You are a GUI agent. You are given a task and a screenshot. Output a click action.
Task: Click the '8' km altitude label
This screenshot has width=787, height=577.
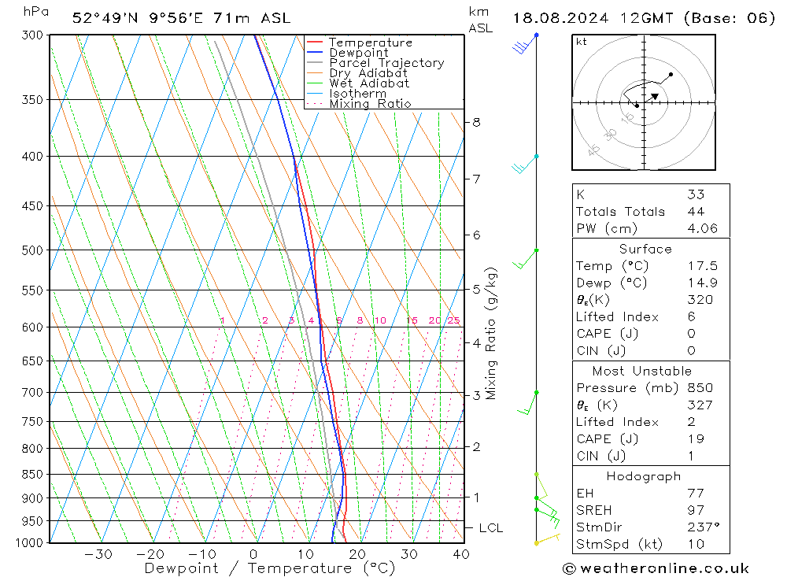click(476, 123)
